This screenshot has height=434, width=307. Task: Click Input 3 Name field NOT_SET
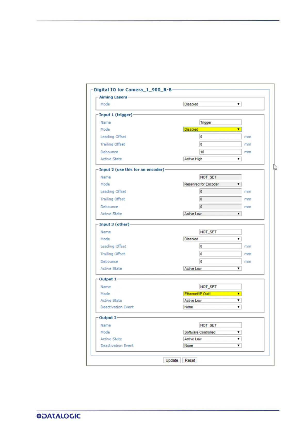[x=221, y=232]
